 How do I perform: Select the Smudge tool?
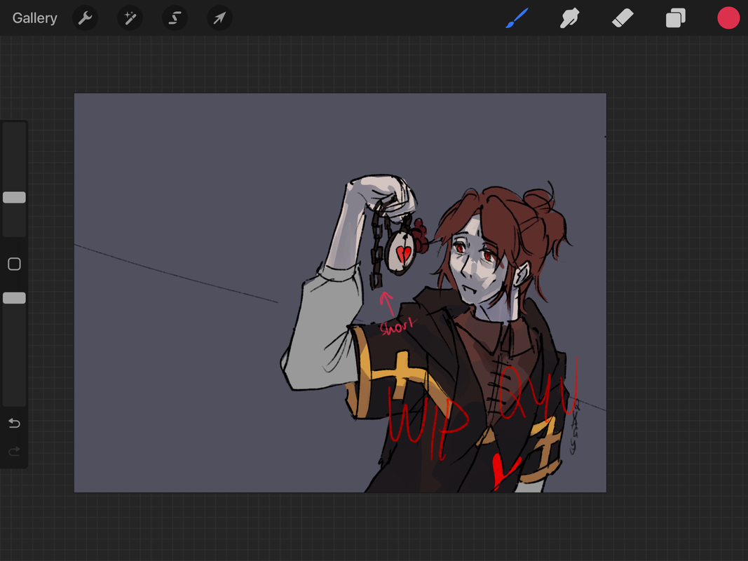coord(569,18)
